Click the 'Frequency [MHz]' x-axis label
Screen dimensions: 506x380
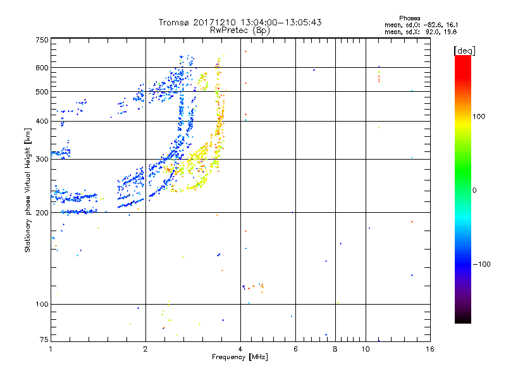coord(240,357)
